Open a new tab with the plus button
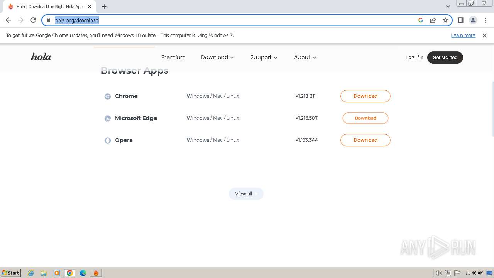The height and width of the screenshot is (278, 494). (104, 7)
